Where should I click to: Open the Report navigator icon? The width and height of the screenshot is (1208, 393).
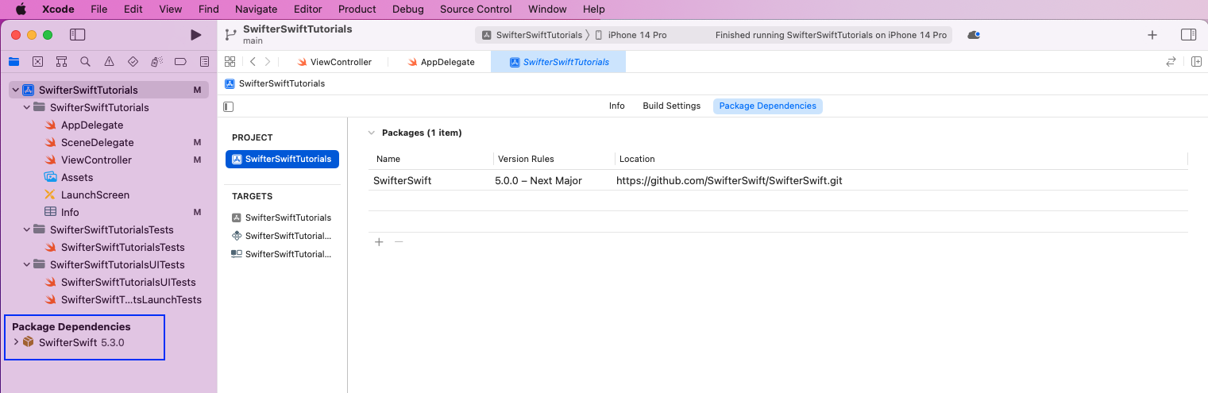[204, 62]
